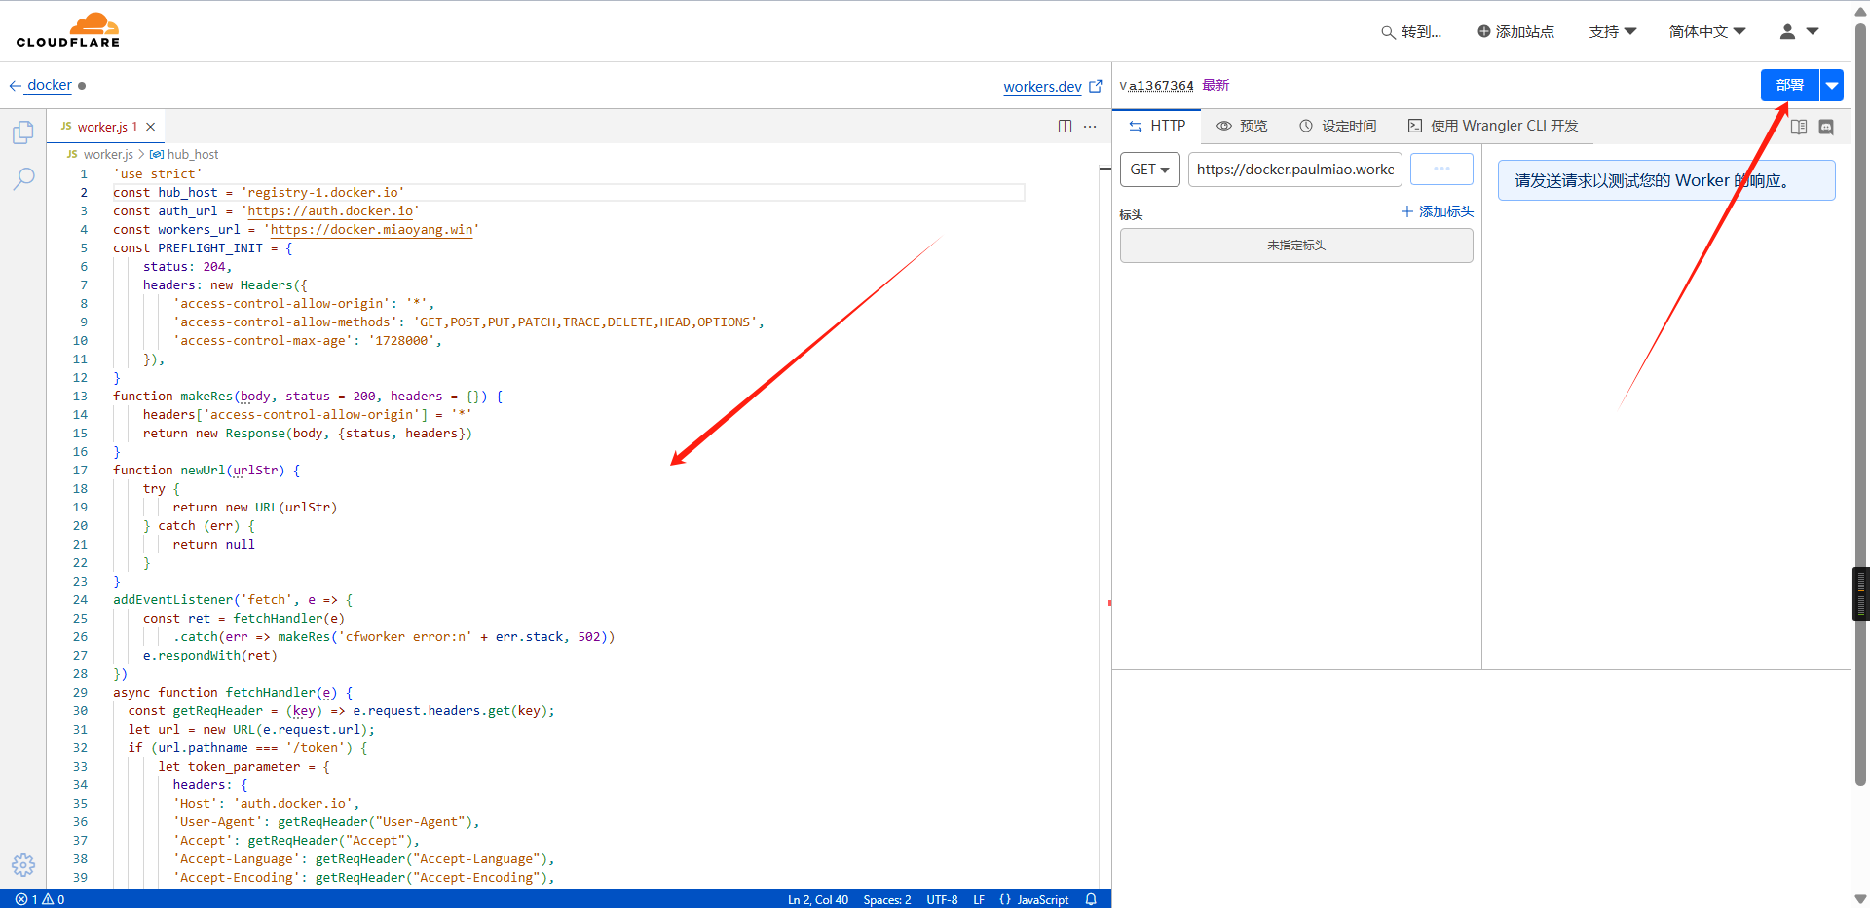Expand deploy options dropdown arrow

1832,86
